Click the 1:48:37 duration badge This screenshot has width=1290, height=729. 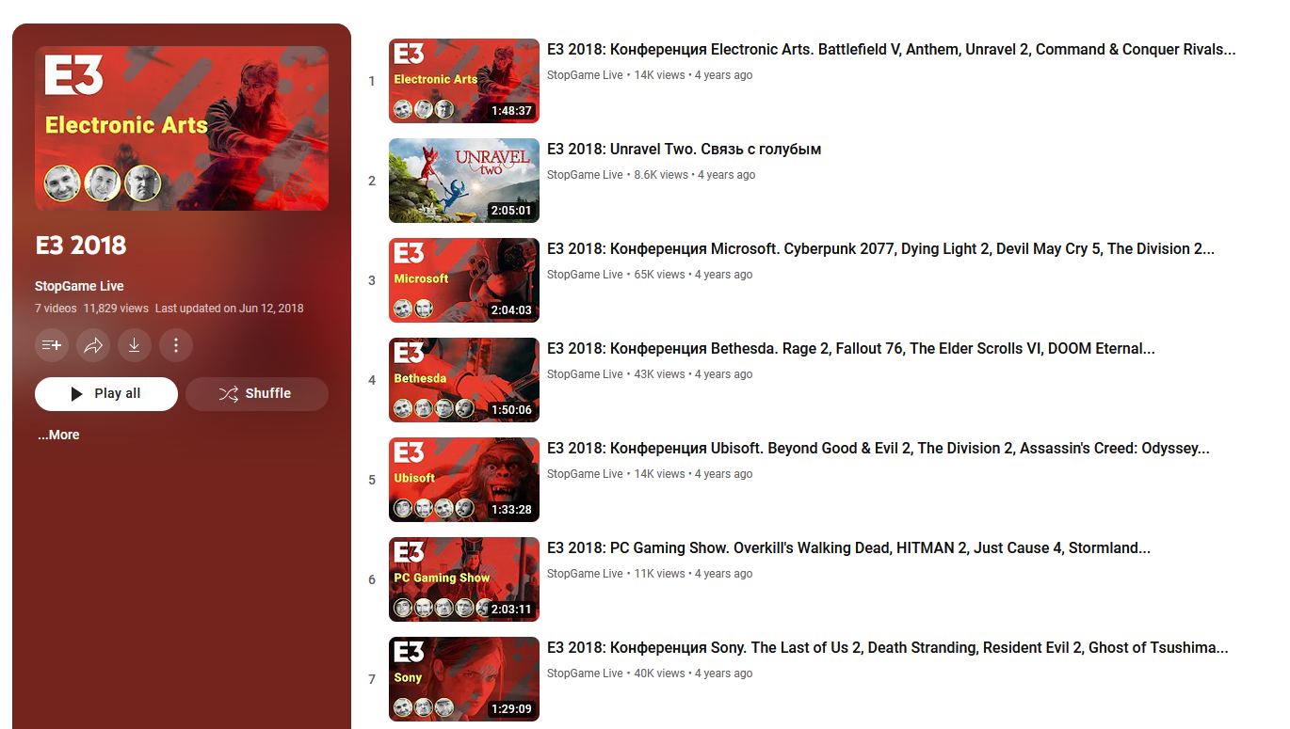pyautogui.click(x=511, y=111)
